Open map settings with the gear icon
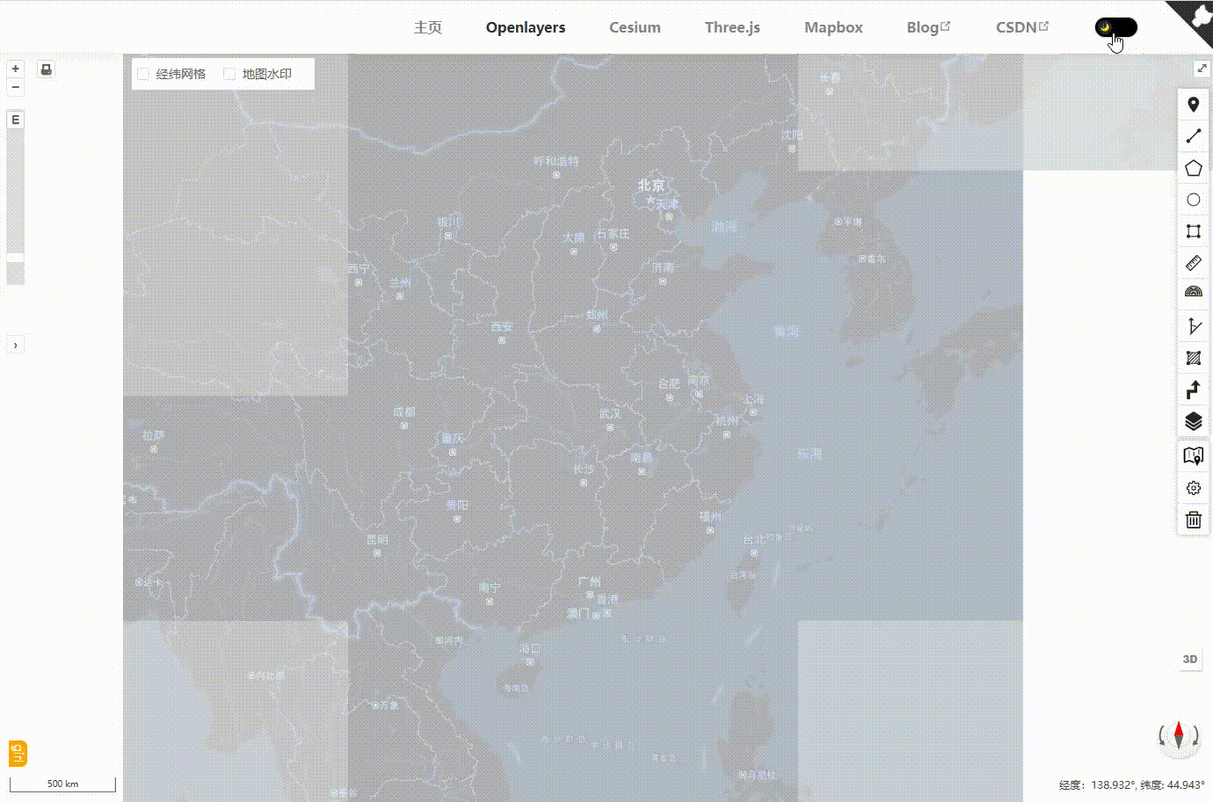Image resolution: width=1213 pixels, height=802 pixels. [x=1193, y=488]
